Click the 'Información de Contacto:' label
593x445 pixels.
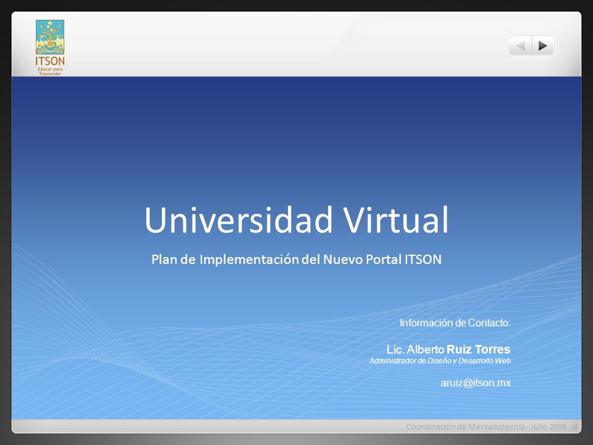pos(455,323)
